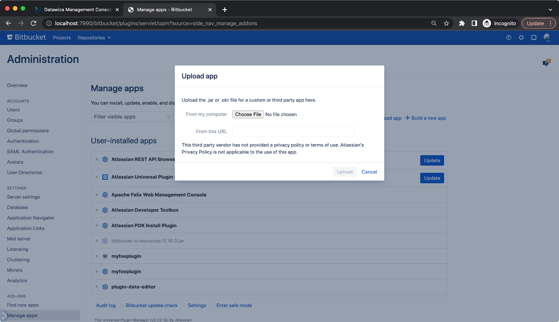This screenshot has width=559, height=322.
Task: Click the Atlassian Developer Toolbox app icon
Action: [x=105, y=210]
